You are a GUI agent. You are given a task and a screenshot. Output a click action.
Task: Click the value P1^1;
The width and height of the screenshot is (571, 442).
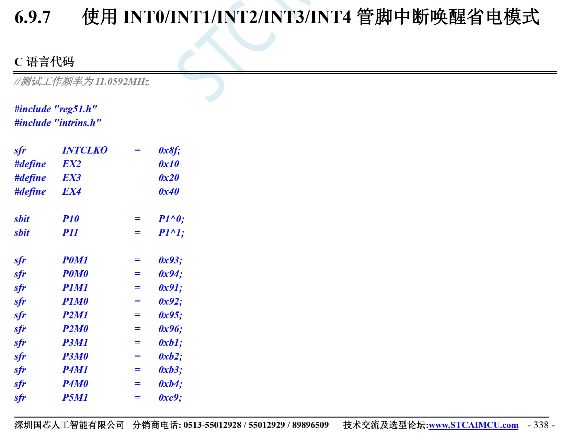(x=171, y=233)
